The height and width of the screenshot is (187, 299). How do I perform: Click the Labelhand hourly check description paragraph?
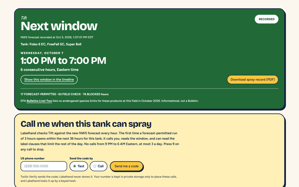coord(100,141)
